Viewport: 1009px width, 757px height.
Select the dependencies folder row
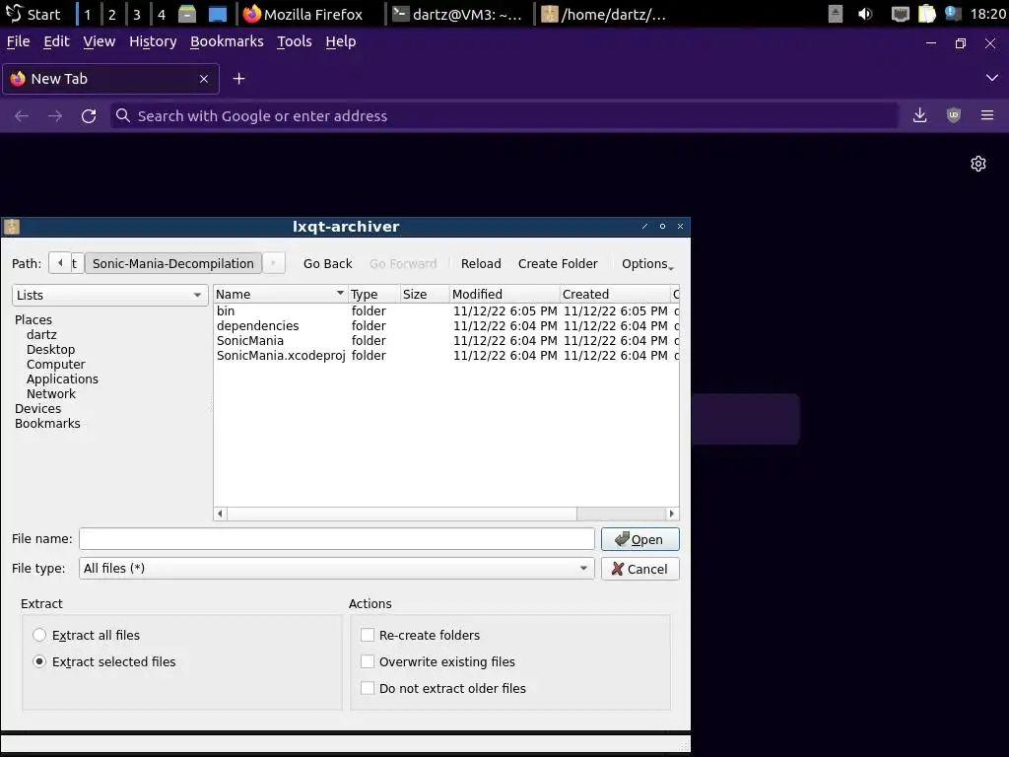[x=446, y=325]
